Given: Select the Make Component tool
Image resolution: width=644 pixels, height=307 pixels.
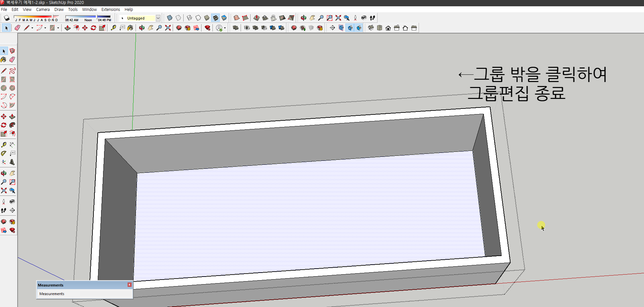Looking at the screenshot, I should coord(12,51).
